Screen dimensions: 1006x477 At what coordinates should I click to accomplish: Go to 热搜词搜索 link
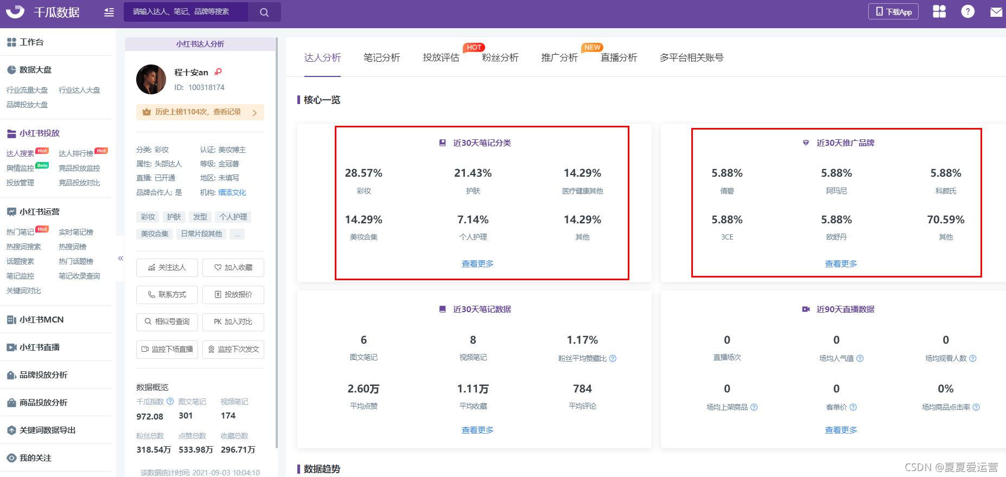click(24, 247)
